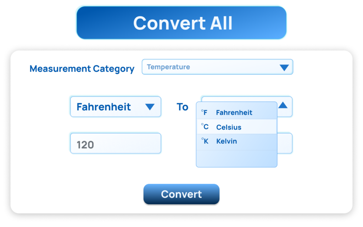Focus the input field containing 120
Viewport: 363px width, 227px height.
(115, 143)
